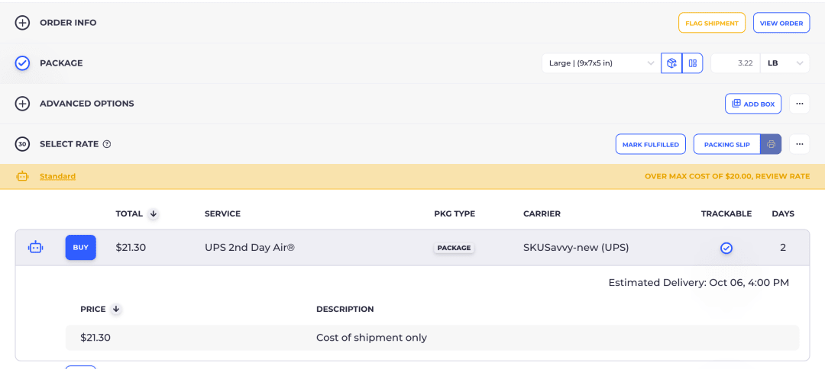Expand the Advanced Options section

[22, 104]
